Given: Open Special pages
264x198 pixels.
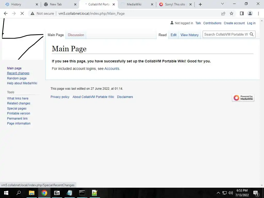Looking at the screenshot, I should [17, 109].
